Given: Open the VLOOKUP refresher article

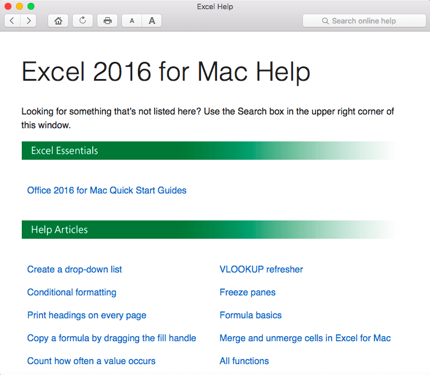Looking at the screenshot, I should click(261, 269).
